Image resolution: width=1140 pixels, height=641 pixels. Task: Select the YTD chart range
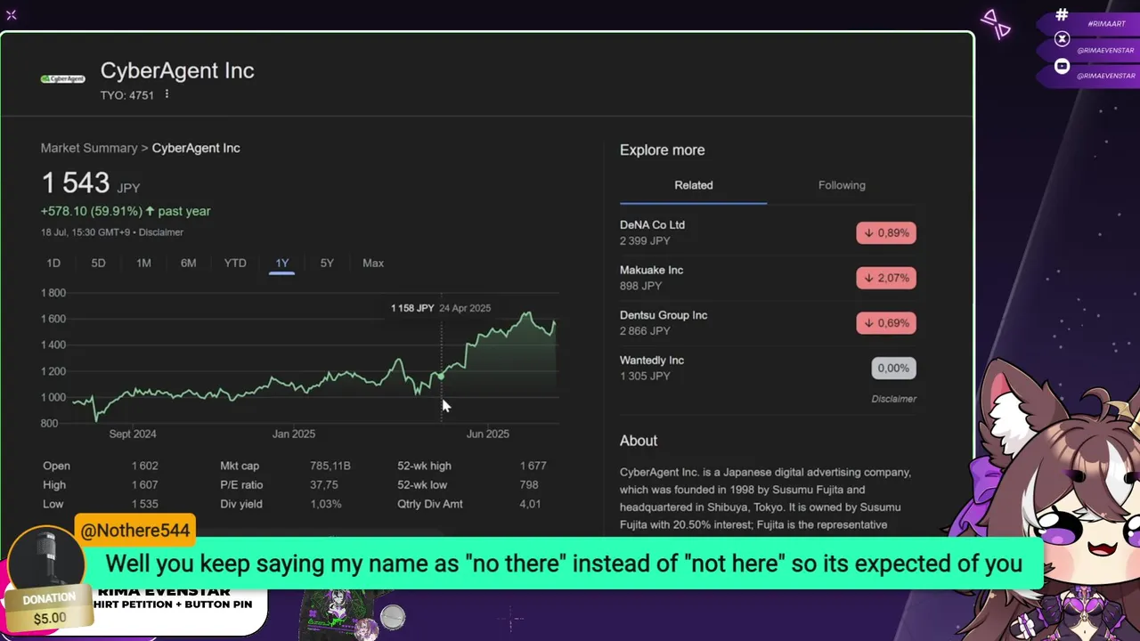click(235, 263)
